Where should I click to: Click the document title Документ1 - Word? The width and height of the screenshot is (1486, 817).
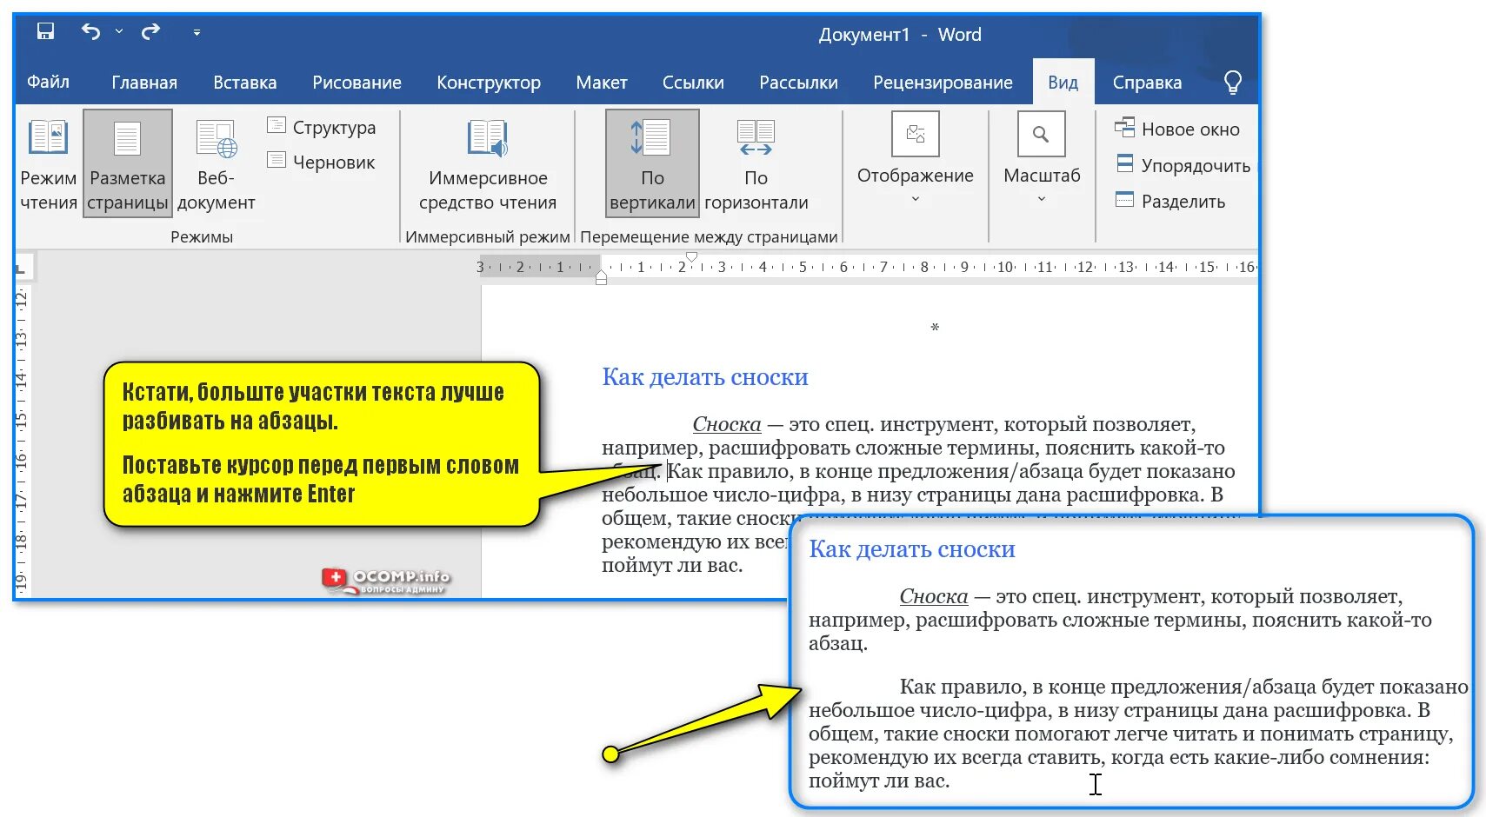[900, 35]
